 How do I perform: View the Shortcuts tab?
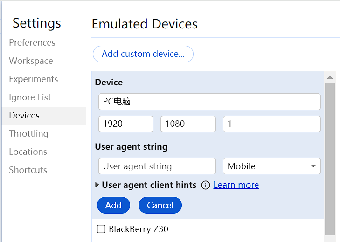[28, 170]
